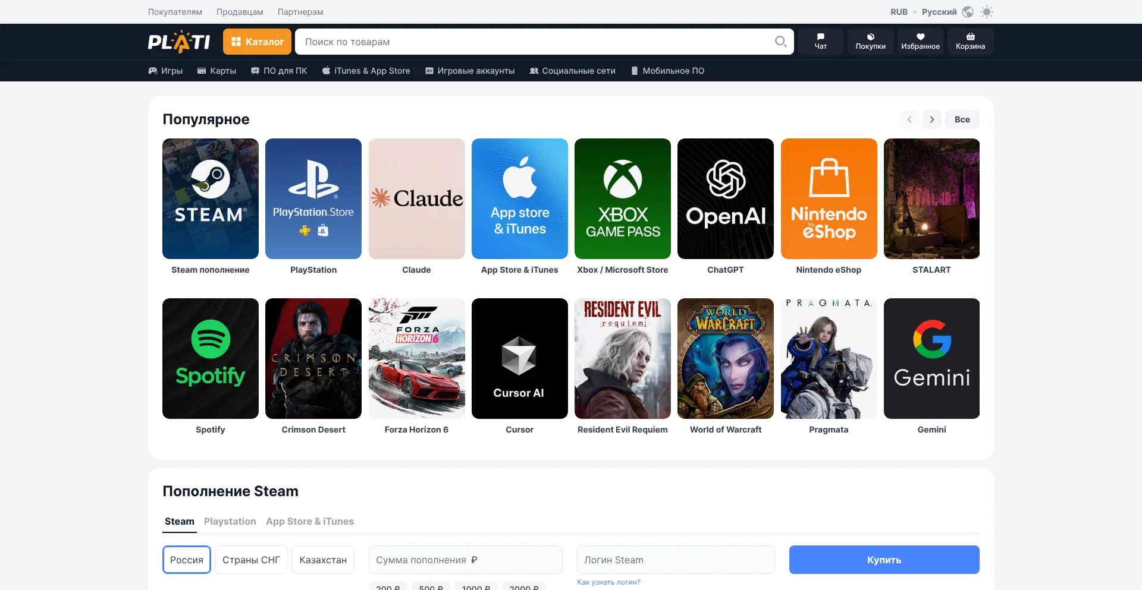The height and width of the screenshot is (590, 1142).
Task: Open Resident Evil Requiem thumbnail
Action: pos(623,358)
